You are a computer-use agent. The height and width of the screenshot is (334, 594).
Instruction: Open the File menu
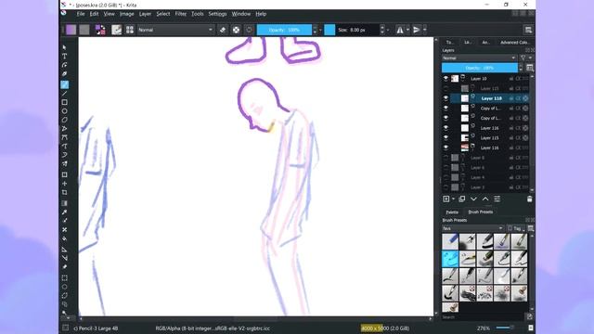pos(81,14)
